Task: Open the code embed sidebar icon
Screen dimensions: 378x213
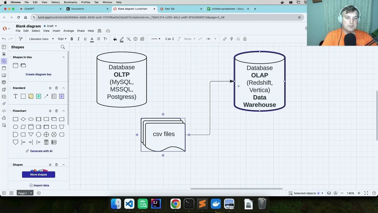Action: pyautogui.click(x=4, y=111)
